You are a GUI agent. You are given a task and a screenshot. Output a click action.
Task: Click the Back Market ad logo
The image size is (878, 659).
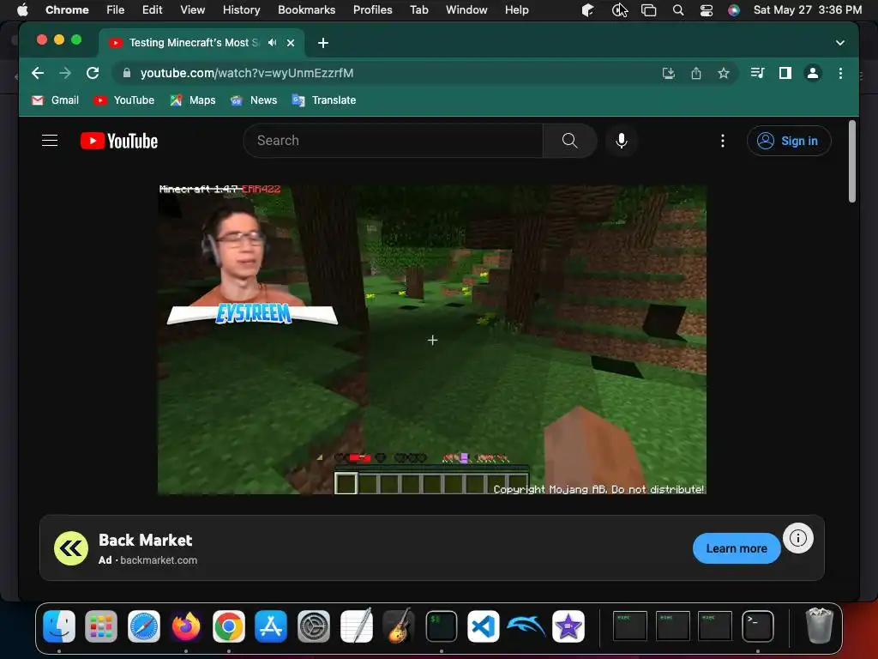[71, 548]
